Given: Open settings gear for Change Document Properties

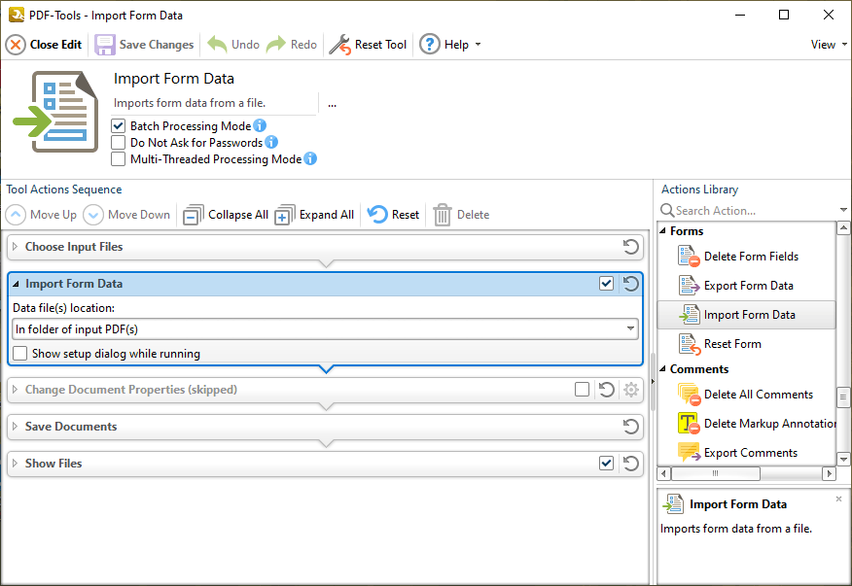Looking at the screenshot, I should (631, 390).
